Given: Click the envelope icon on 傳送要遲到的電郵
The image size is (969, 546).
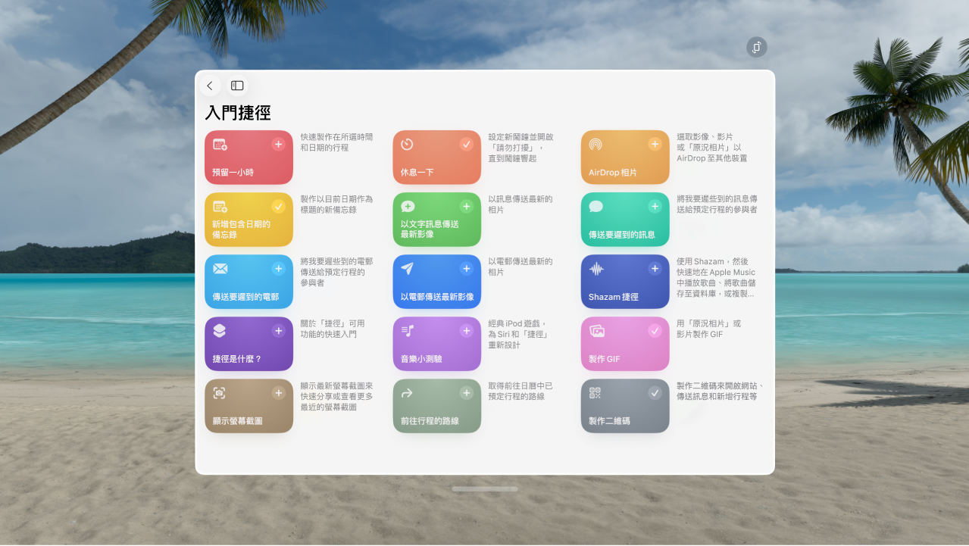Looking at the screenshot, I should 220,269.
